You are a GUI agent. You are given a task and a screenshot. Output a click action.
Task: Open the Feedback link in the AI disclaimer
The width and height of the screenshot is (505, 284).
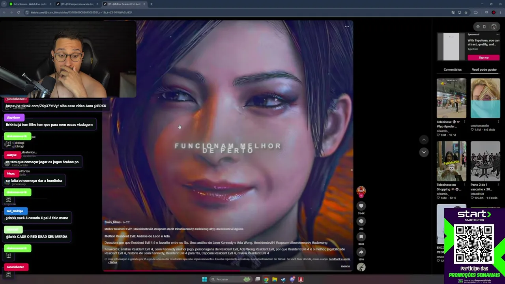click(x=339, y=259)
